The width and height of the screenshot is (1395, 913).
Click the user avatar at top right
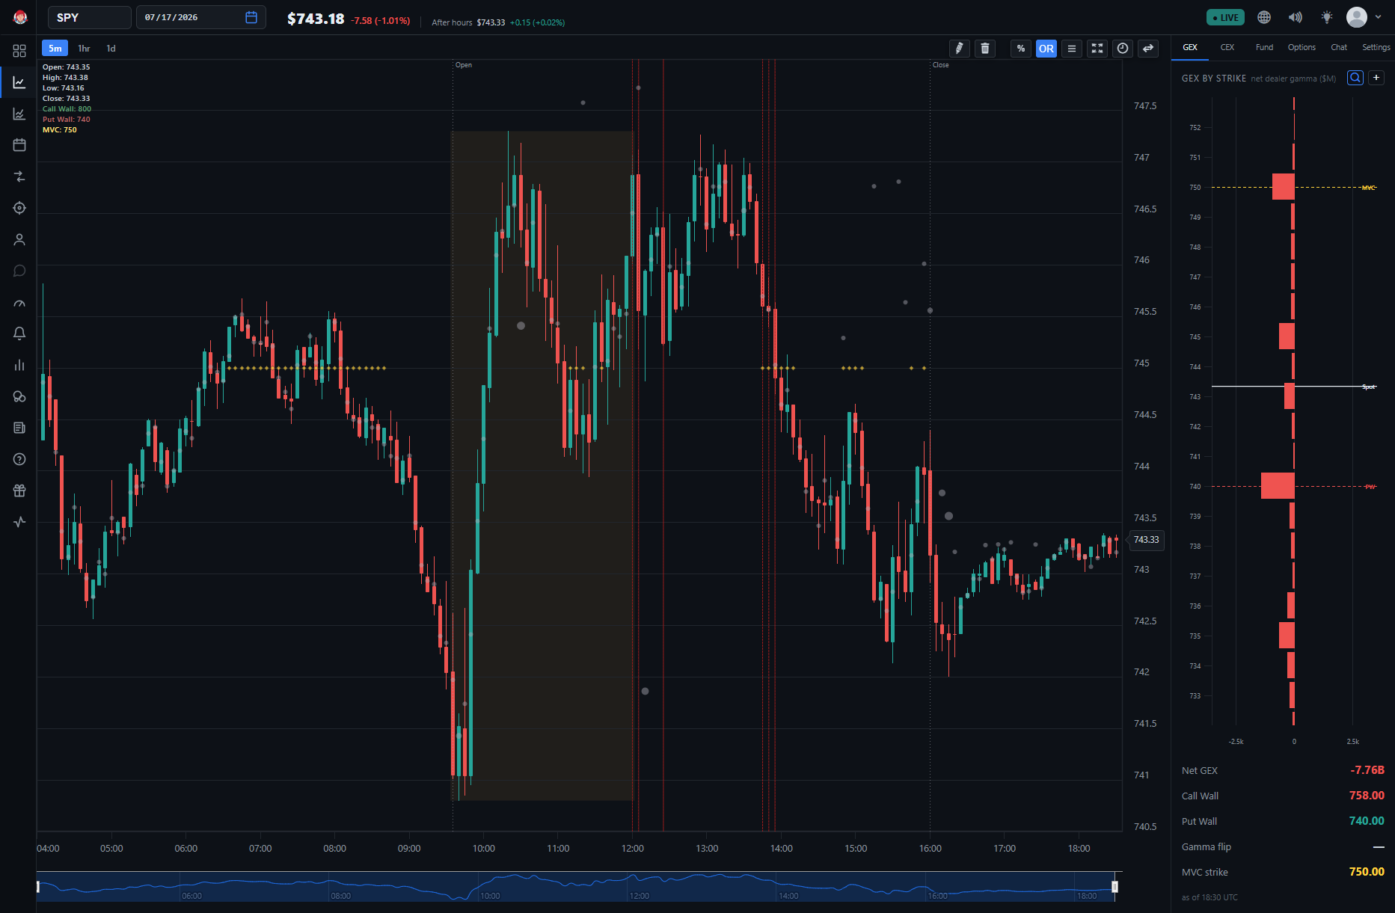pos(1357,16)
